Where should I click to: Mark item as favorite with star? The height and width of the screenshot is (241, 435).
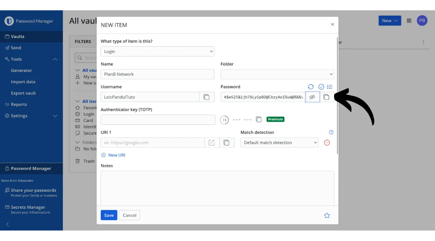[x=327, y=215]
